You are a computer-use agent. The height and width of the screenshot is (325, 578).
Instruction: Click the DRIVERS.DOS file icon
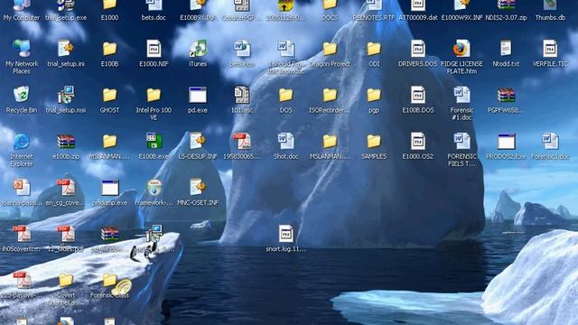point(417,49)
